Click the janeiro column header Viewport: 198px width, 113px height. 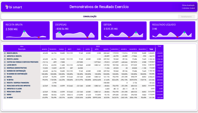[45, 49]
